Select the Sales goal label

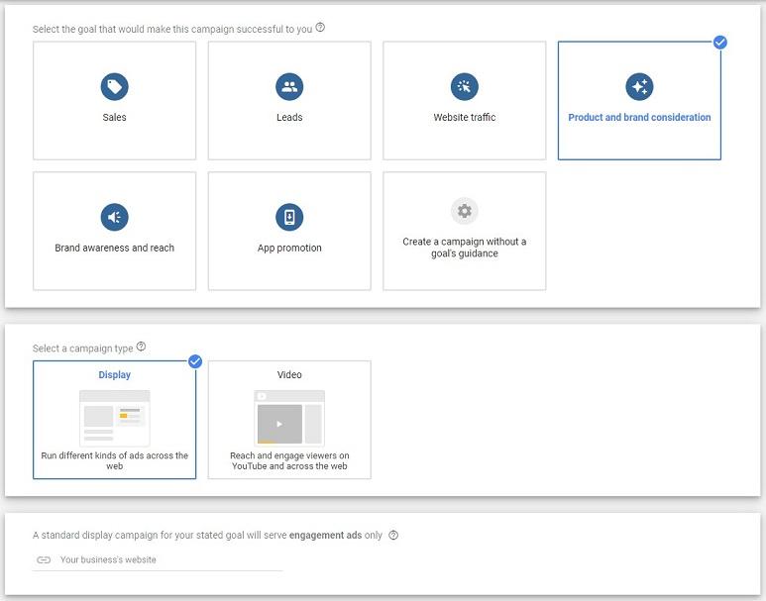[114, 117]
